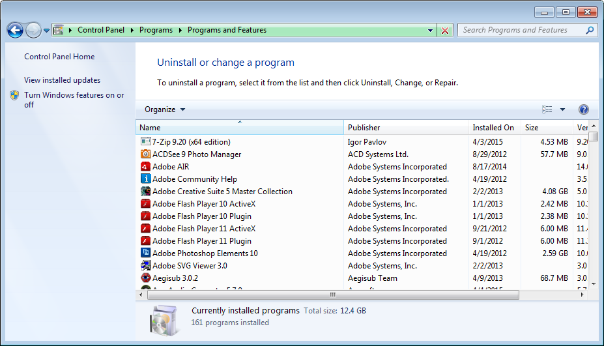The height and width of the screenshot is (346, 604).
Task: Click the horizontal scrollbar right arrow
Action: [x=582, y=295]
